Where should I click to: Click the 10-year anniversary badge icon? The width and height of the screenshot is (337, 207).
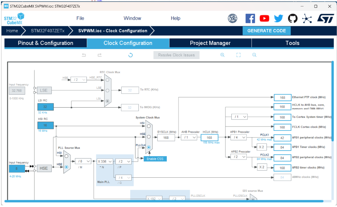232,18
